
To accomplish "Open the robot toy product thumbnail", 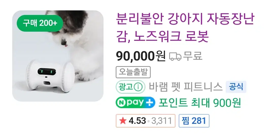I will [58, 56].
